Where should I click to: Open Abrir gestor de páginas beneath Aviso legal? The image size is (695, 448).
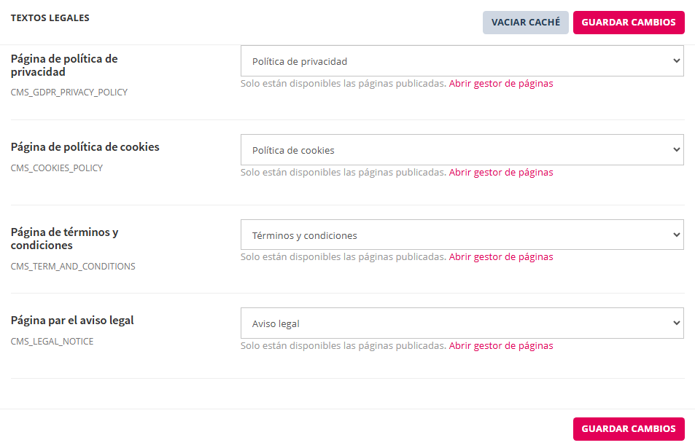pyautogui.click(x=500, y=346)
